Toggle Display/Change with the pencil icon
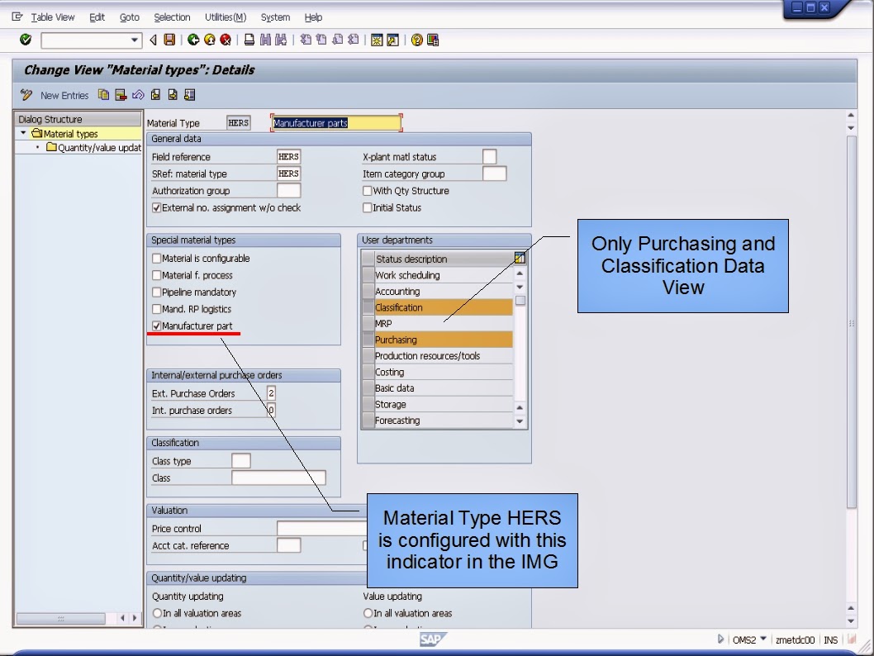 (x=26, y=95)
